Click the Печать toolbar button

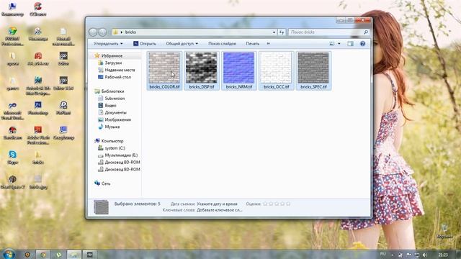click(253, 43)
